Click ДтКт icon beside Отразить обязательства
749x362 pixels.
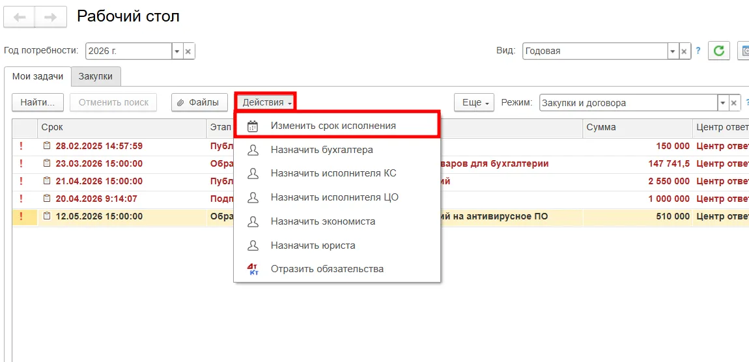click(x=253, y=270)
